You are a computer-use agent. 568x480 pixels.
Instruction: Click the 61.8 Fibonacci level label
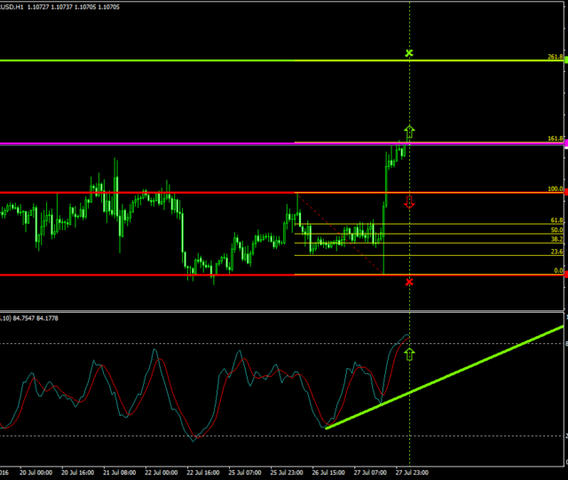point(556,220)
